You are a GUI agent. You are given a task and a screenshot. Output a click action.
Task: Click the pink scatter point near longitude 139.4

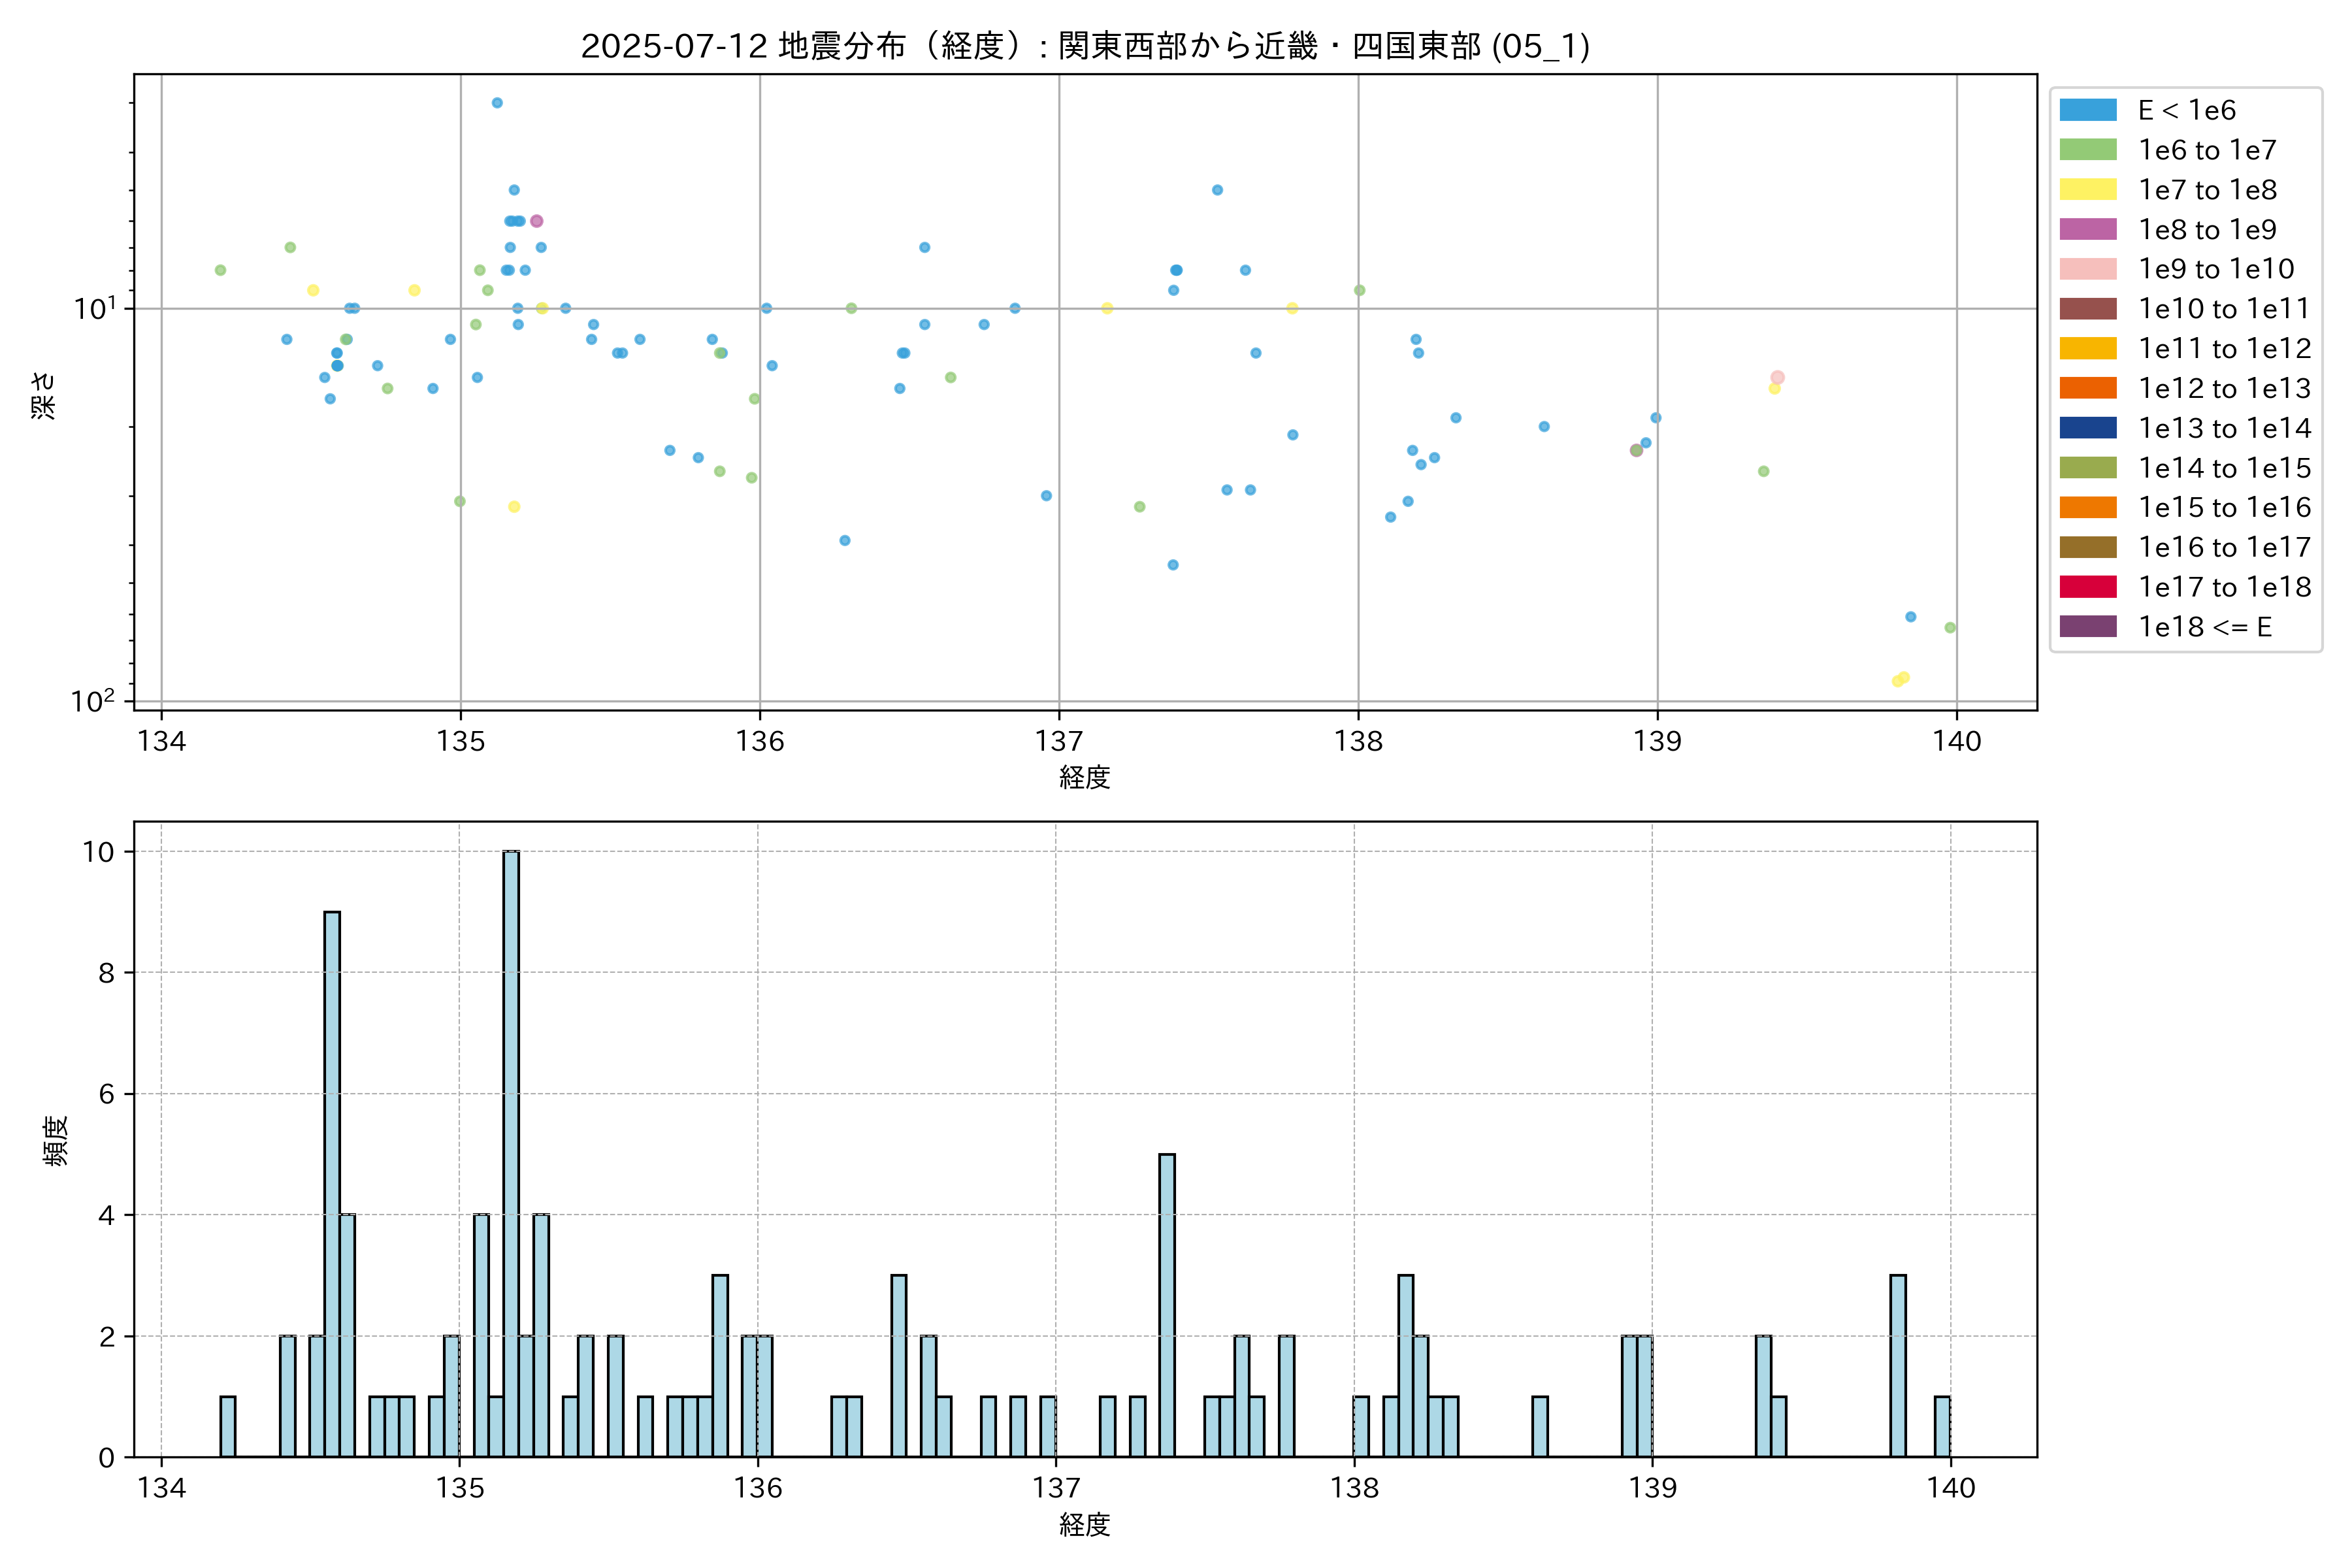pyautogui.click(x=1777, y=377)
